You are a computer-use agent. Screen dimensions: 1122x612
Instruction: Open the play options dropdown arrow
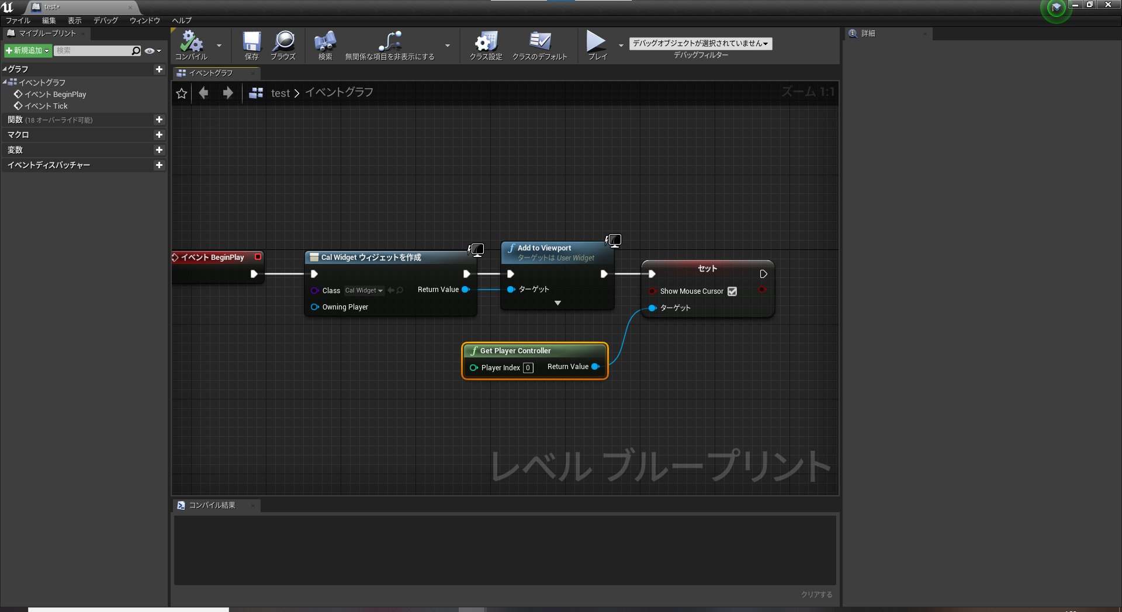coord(621,45)
